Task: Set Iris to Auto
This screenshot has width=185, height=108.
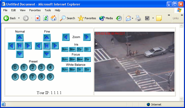Action: (x=65, y=49)
